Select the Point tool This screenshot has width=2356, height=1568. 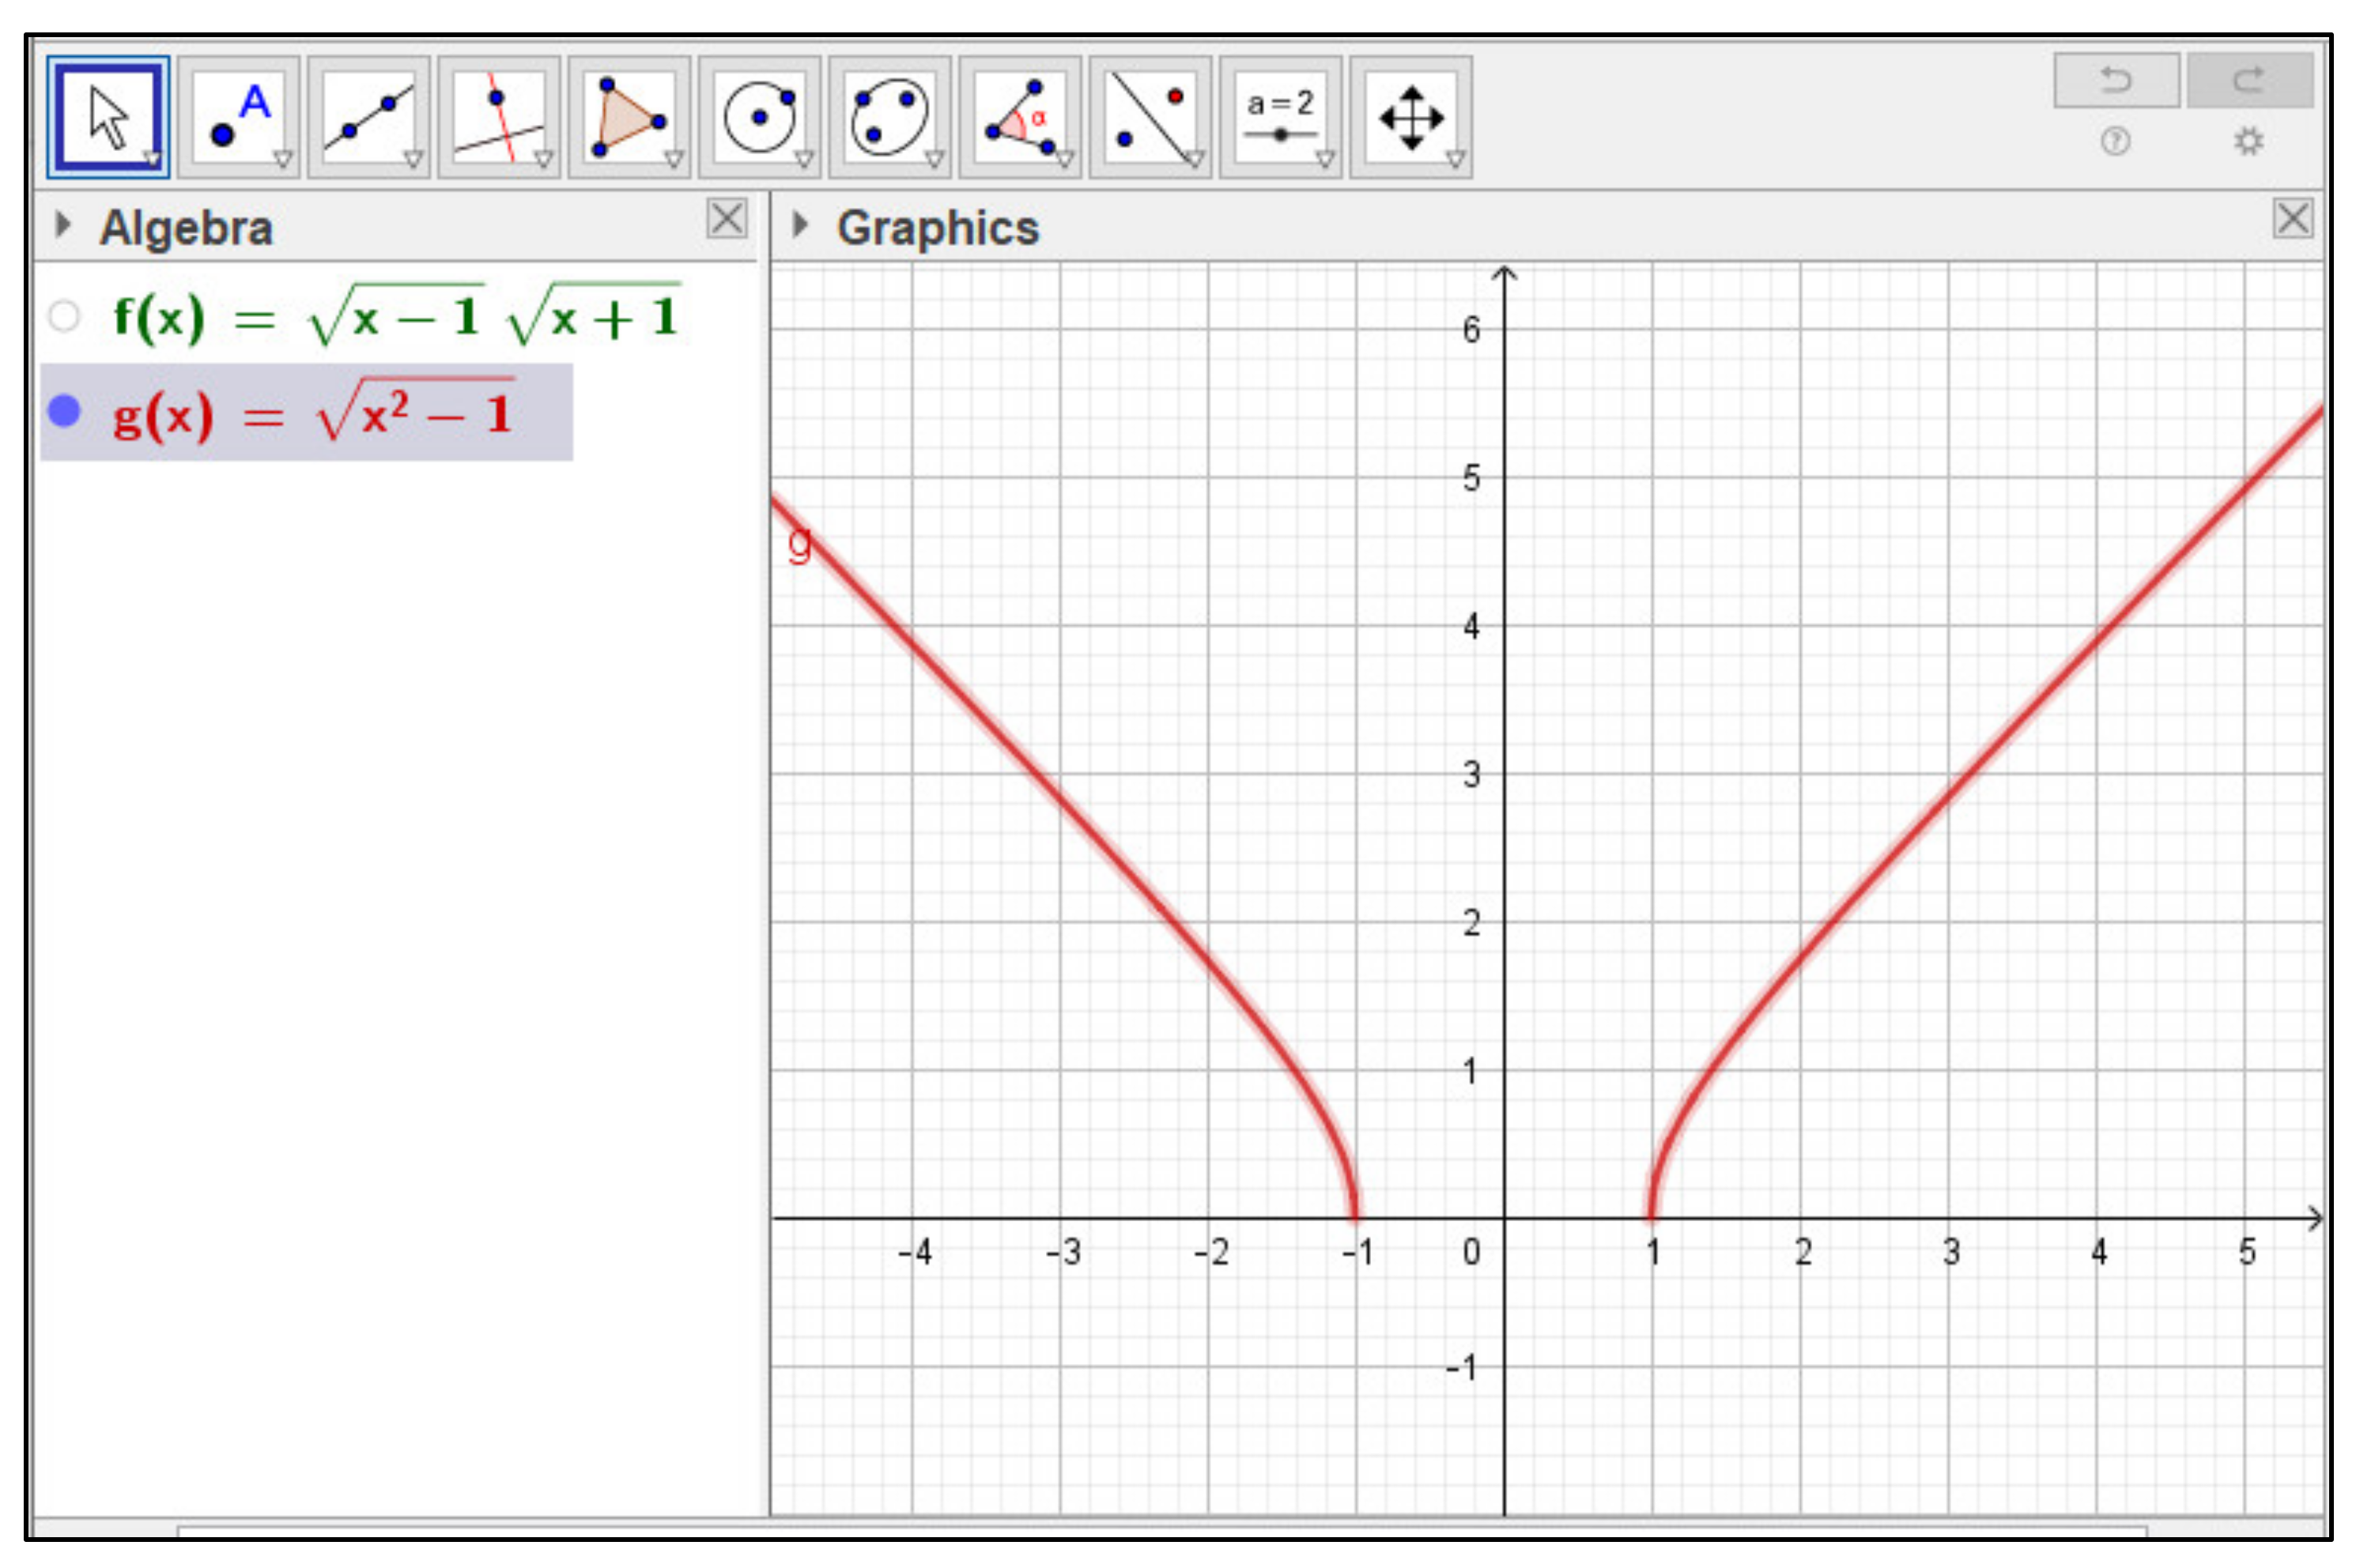238,117
